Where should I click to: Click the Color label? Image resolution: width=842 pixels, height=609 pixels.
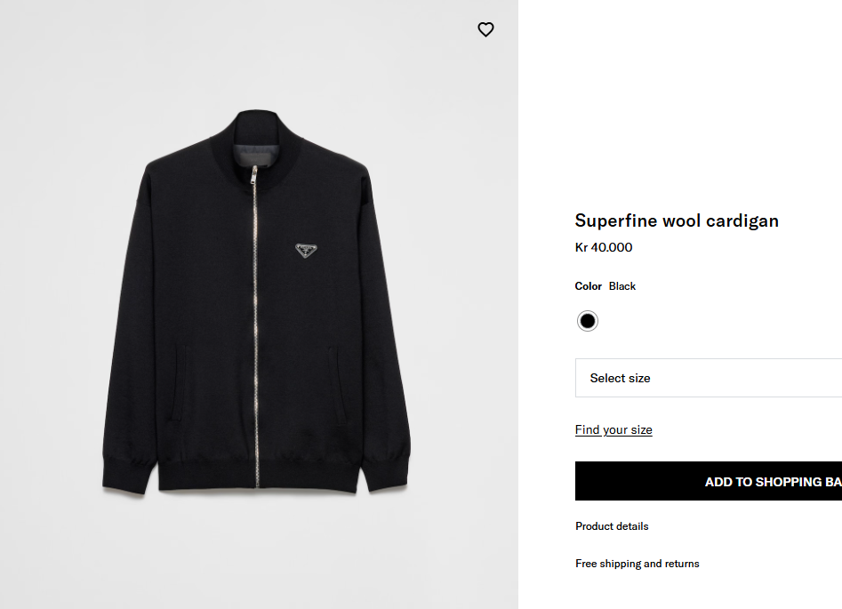(x=588, y=286)
